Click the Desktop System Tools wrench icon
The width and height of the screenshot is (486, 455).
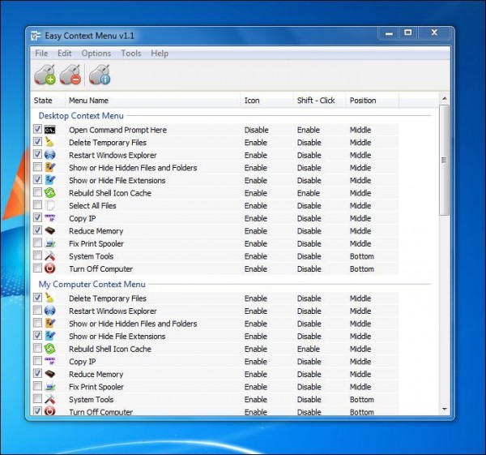[49, 256]
